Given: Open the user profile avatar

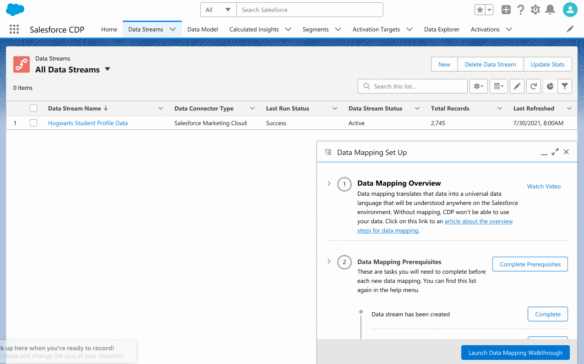Looking at the screenshot, I should click(x=570, y=10).
